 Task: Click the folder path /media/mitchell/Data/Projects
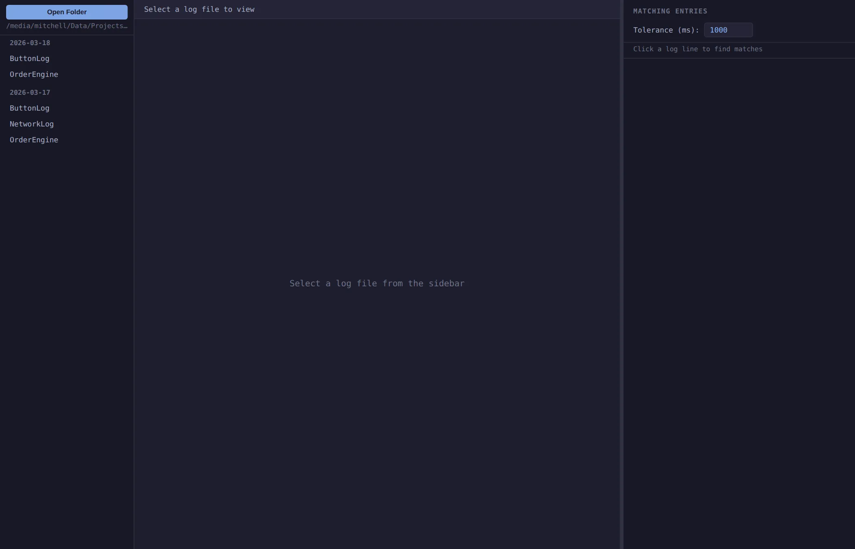(x=67, y=26)
